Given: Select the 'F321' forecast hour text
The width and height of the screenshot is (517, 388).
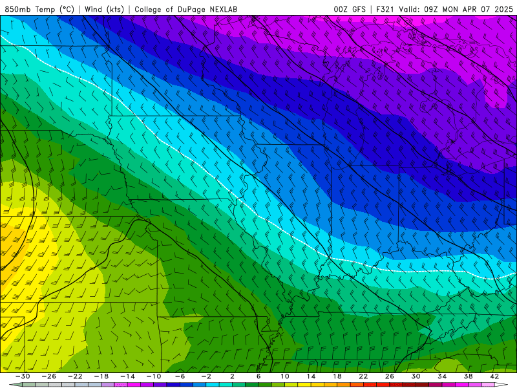Looking at the screenshot, I should tap(385, 9).
